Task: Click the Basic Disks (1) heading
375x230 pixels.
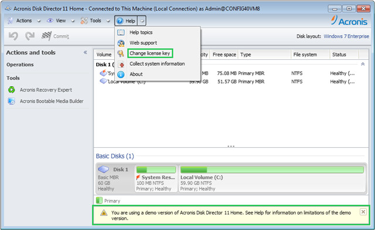Action: 115,156
